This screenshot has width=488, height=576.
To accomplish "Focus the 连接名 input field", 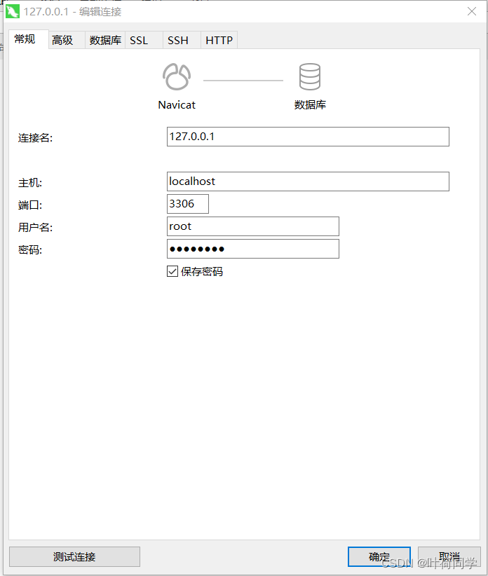I will 308,137.
